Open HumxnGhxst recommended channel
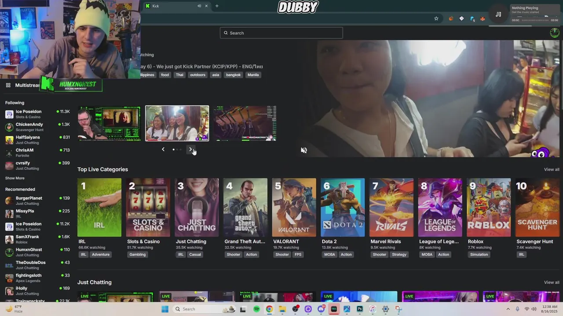This screenshot has width=563, height=316. (37, 252)
